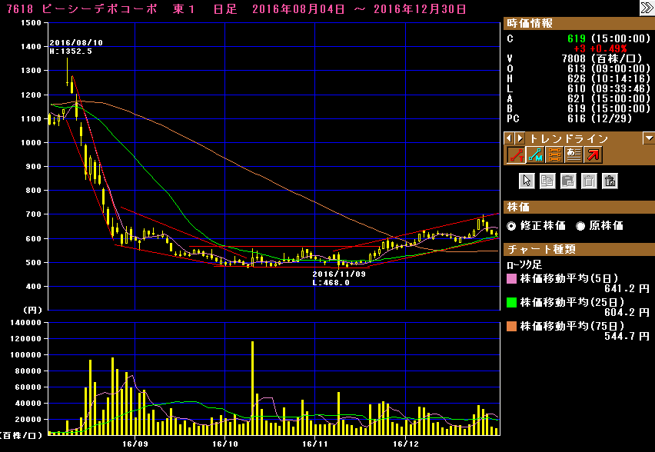655x452 pixels.
Task: Select the cyan M line drawing tool
Action: pos(534,155)
